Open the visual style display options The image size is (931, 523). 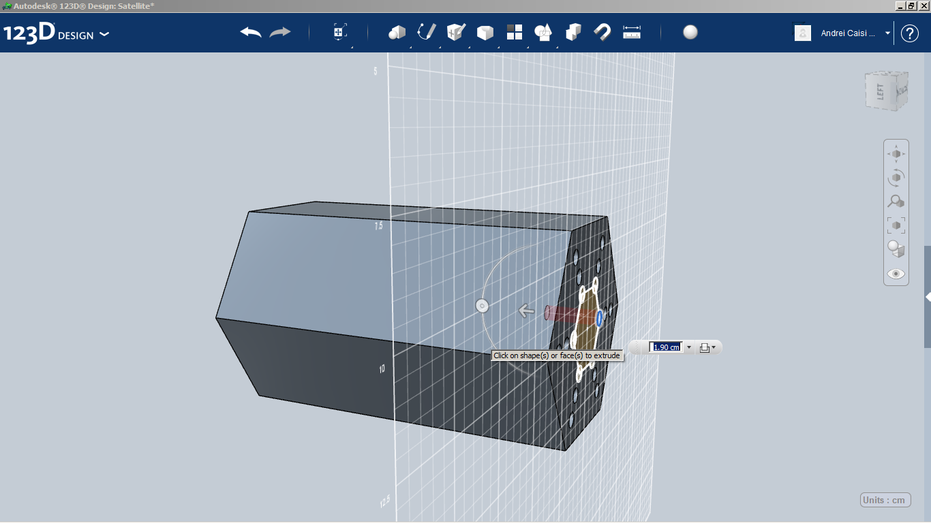click(x=896, y=249)
